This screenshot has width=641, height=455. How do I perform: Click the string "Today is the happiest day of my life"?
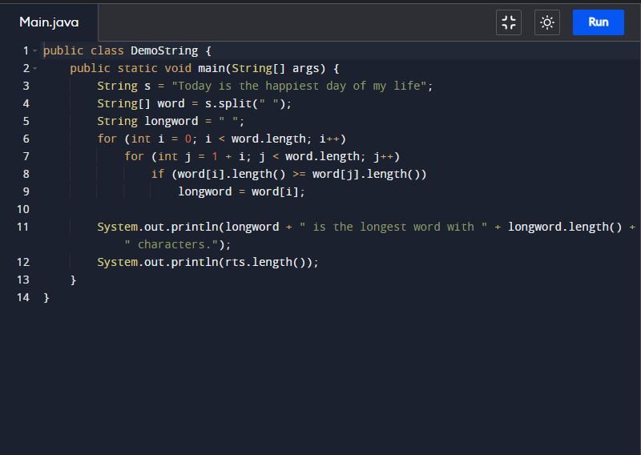coord(299,86)
